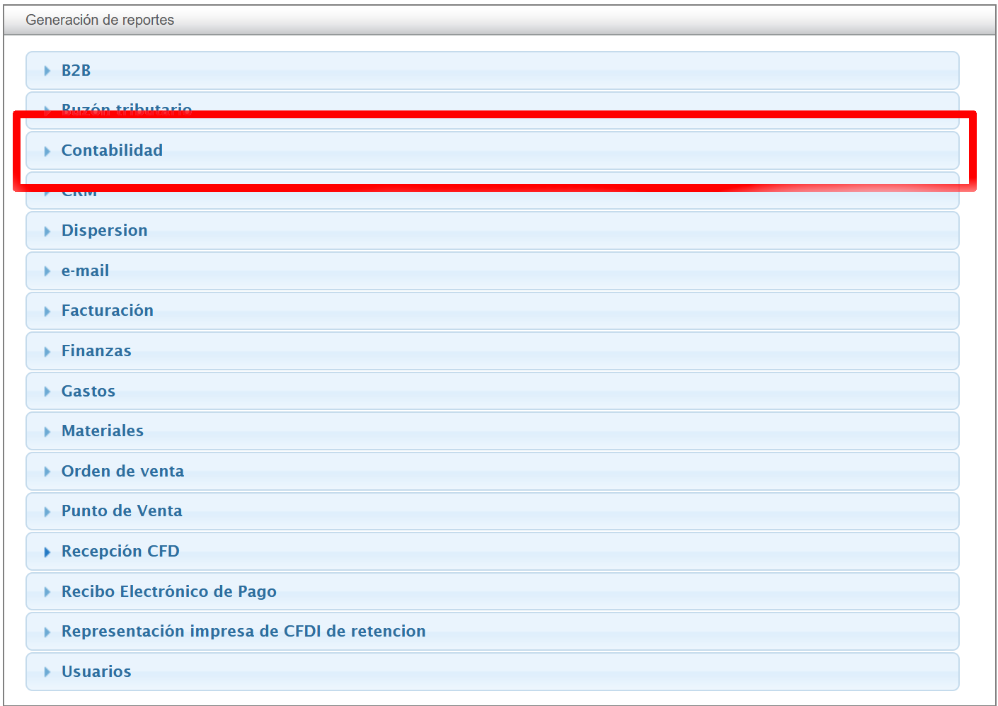Click the triangle icon next to Dispersion

coord(47,231)
